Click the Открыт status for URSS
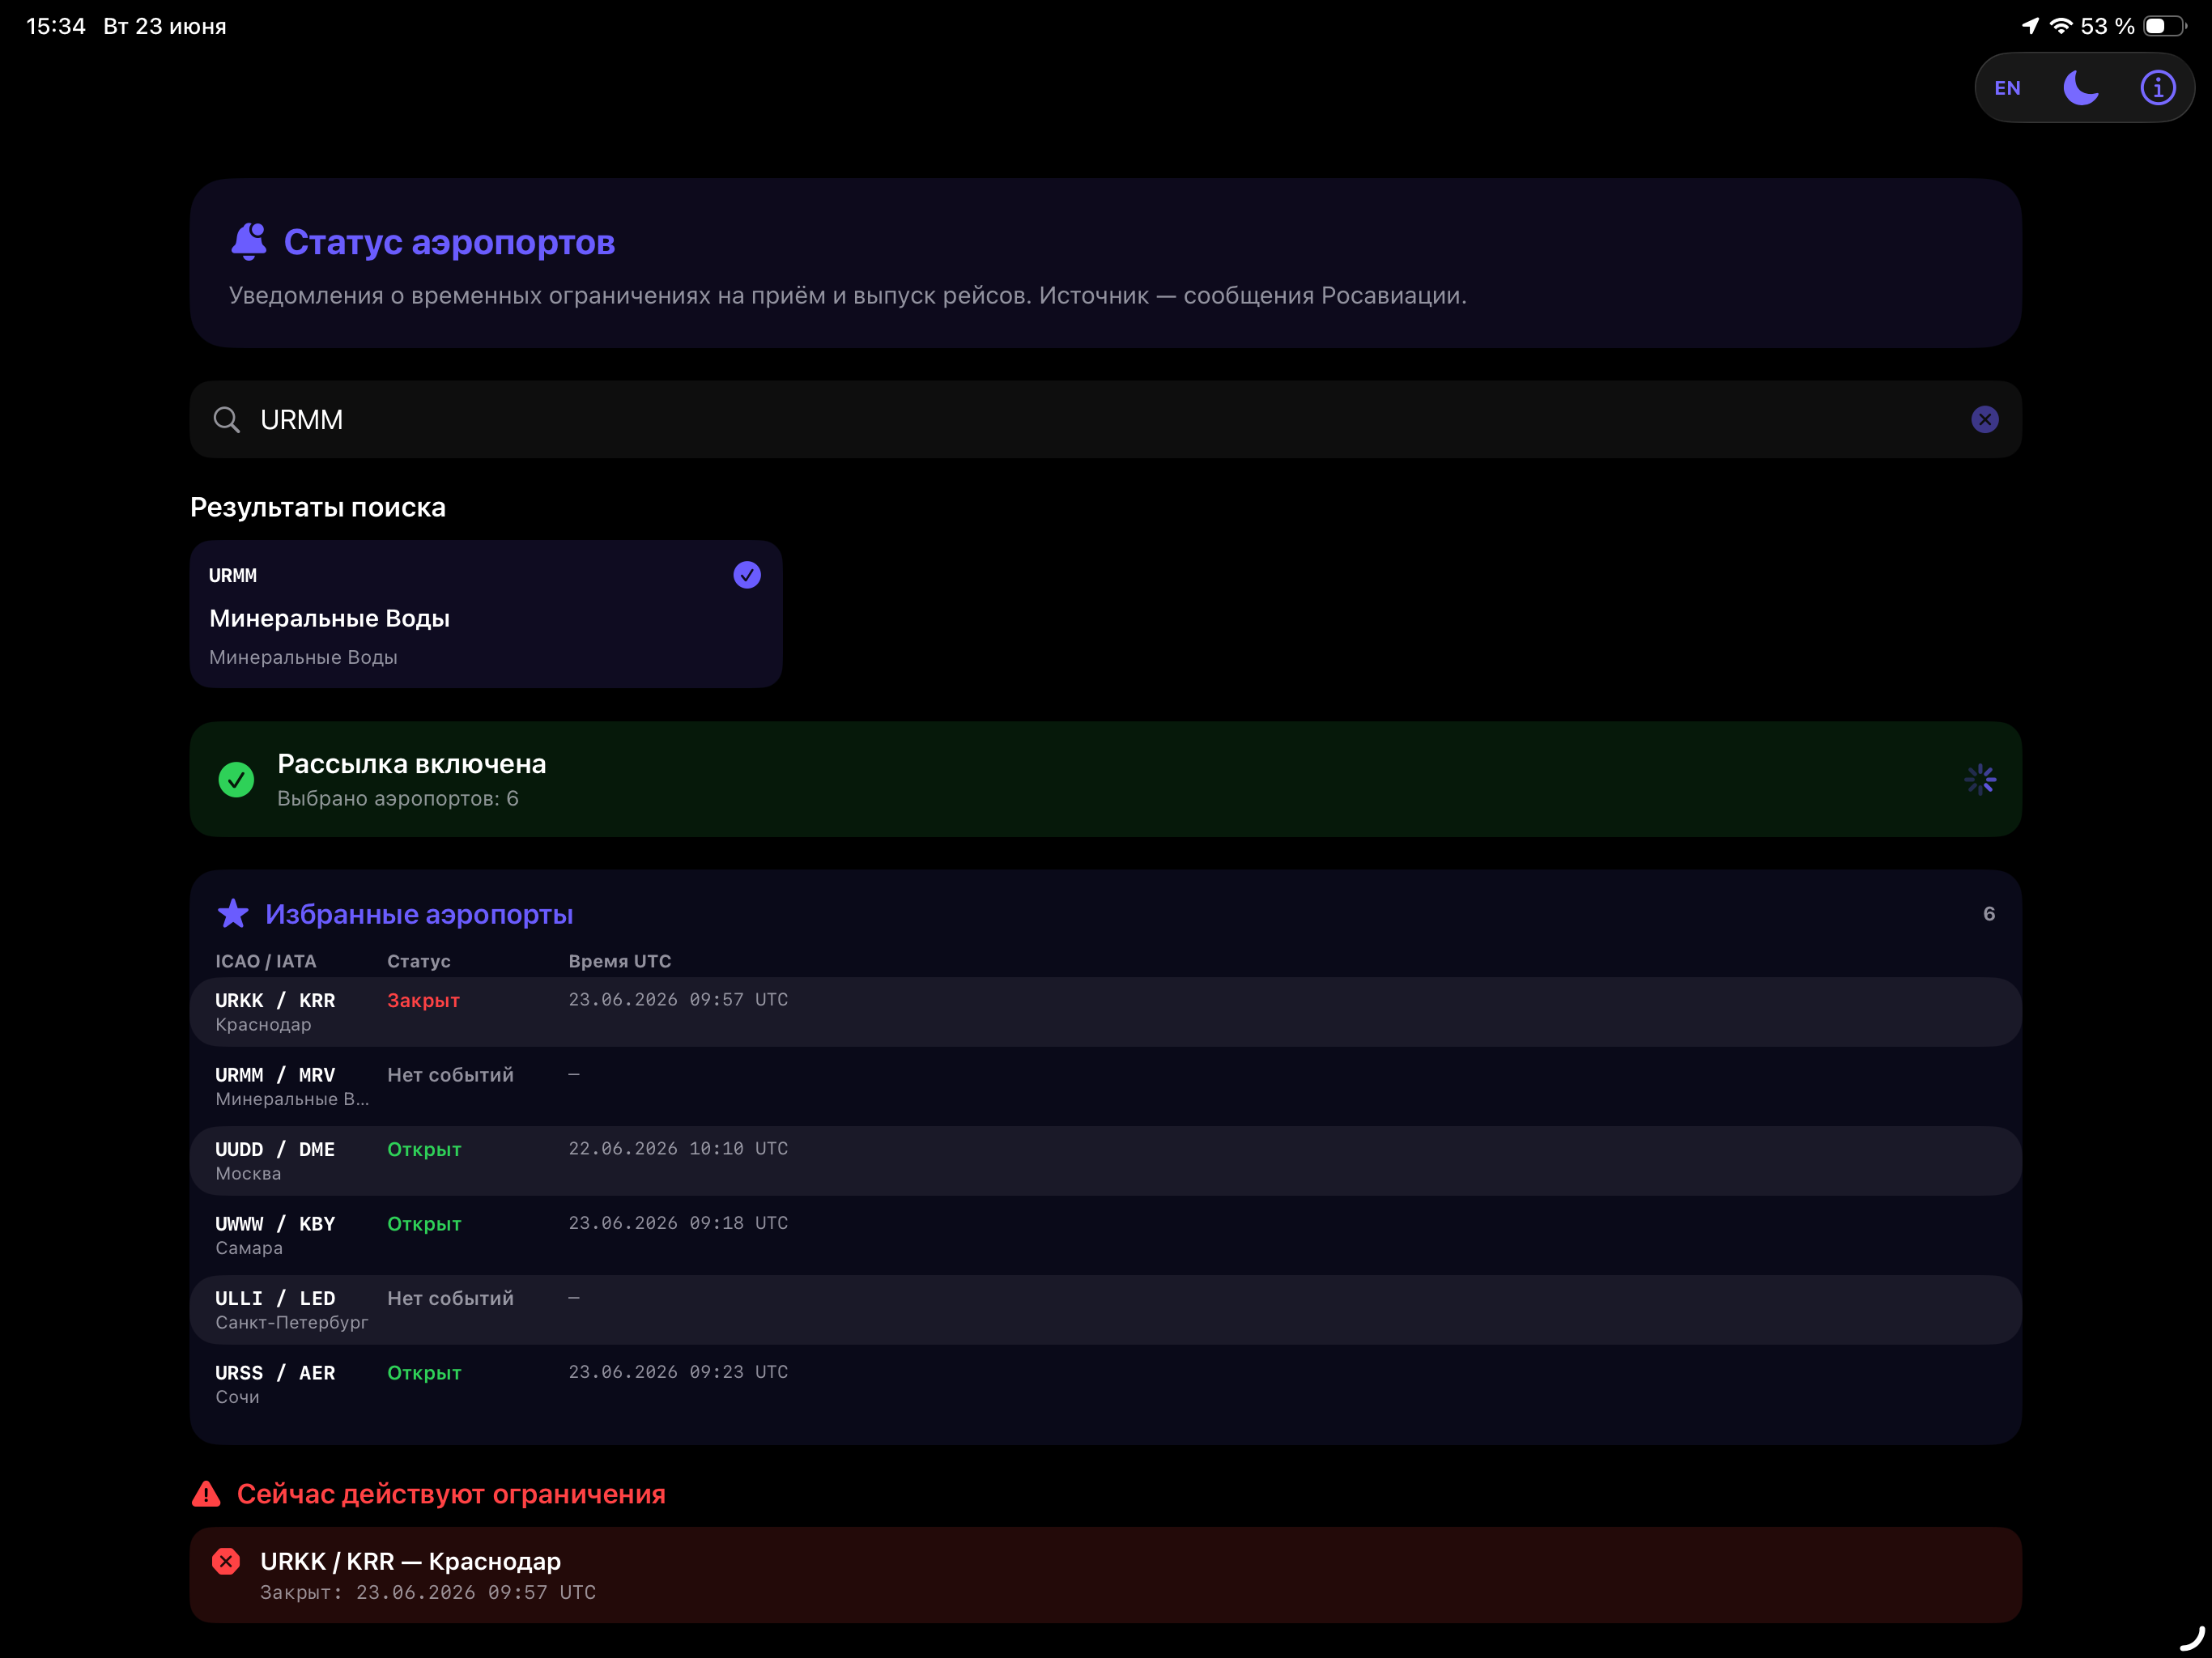The width and height of the screenshot is (2212, 1658). pos(424,1373)
